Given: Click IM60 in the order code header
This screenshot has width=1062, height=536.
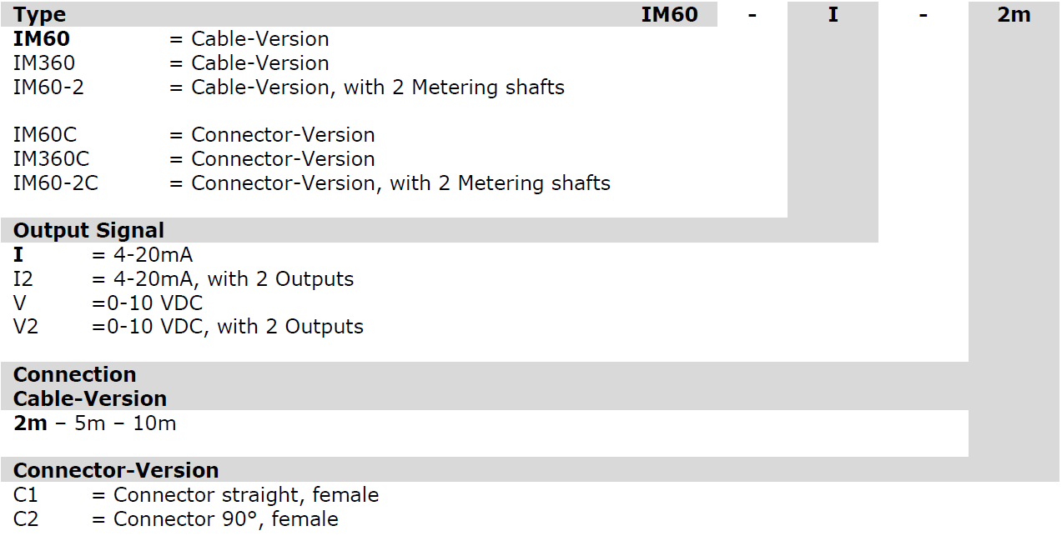Looking at the screenshot, I should 669,15.
